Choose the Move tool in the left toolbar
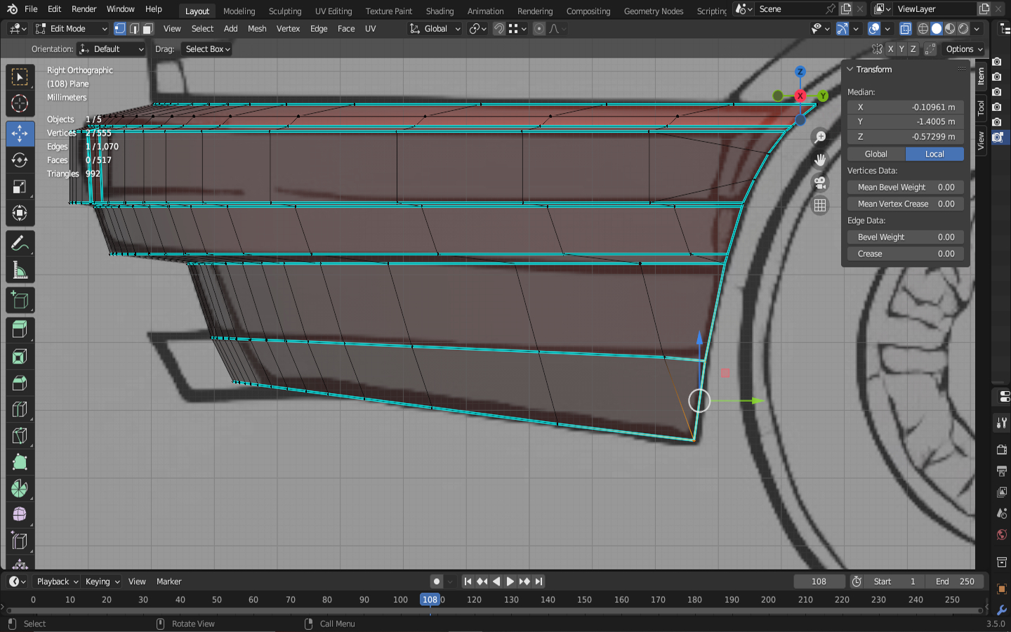 (20, 133)
